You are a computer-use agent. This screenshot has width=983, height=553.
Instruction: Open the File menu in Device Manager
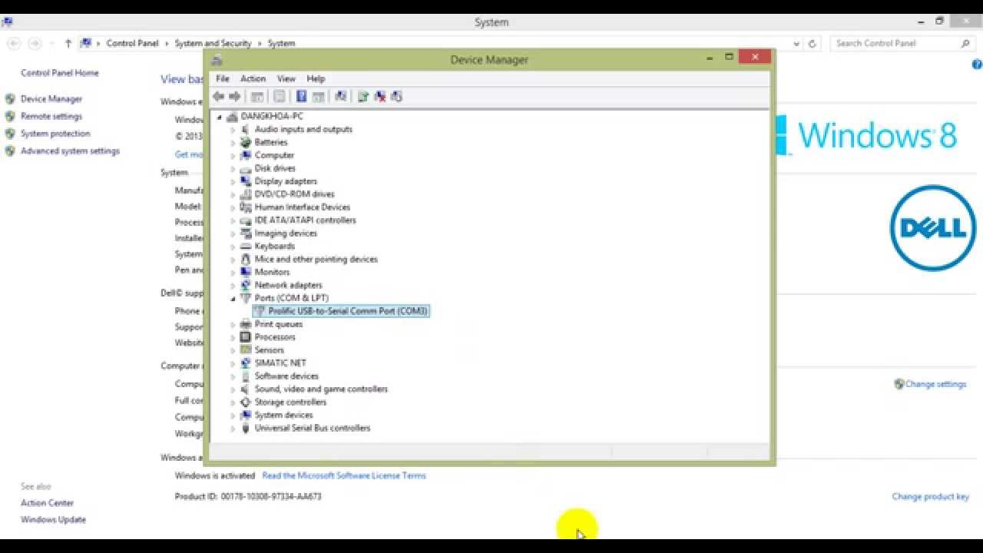click(223, 78)
